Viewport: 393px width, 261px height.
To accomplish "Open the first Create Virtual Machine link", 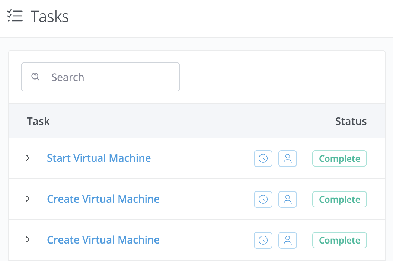I will [x=103, y=199].
